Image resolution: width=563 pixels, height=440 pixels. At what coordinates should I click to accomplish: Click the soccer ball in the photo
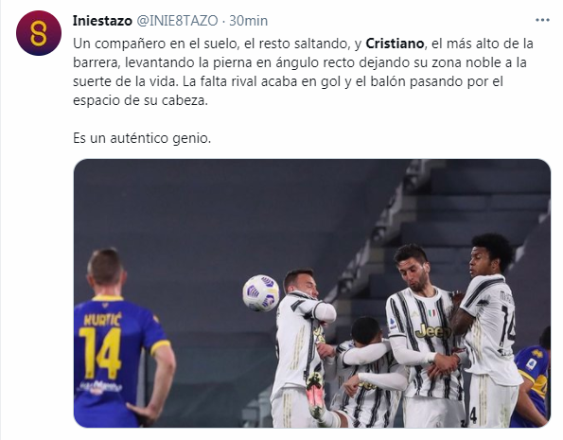[261, 292]
